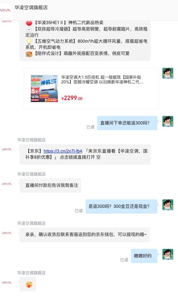Click the package box emoji near 陪伴式设计
This screenshot has height=297, width=178.
pos(29,54)
